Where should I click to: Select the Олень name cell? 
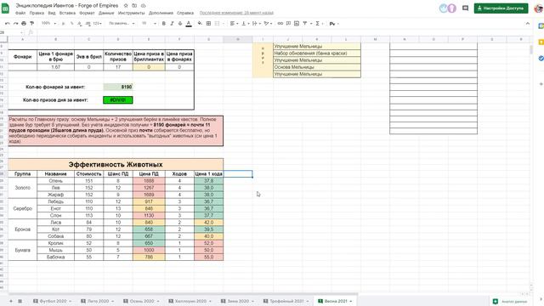tap(55, 181)
